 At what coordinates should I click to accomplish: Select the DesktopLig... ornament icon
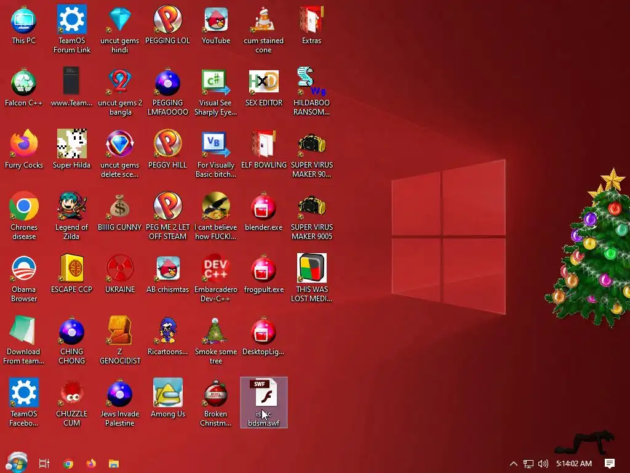click(263, 337)
